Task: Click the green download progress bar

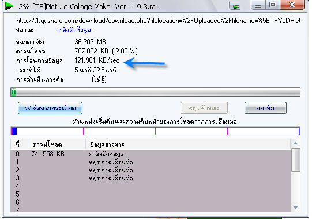Action: click(155, 92)
